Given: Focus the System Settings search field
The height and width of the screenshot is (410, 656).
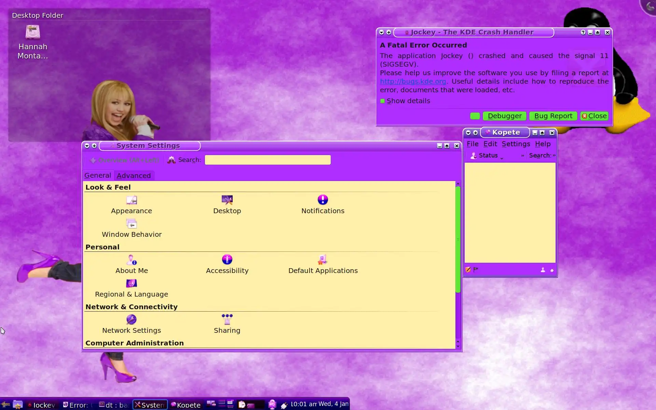Looking at the screenshot, I should 268,160.
